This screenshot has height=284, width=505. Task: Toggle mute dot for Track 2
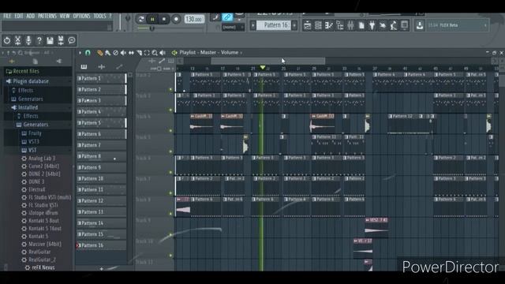[x=170, y=89]
